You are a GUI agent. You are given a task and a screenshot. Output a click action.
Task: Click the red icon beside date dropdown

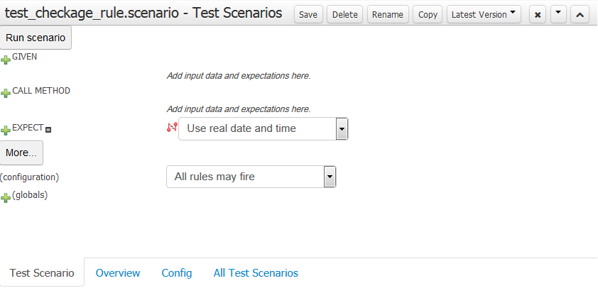[170, 128]
